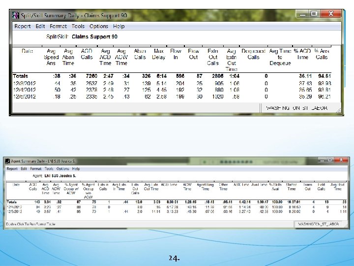Click total ACD Calls value 7250
This screenshot has height=266, width=354.
click(91, 76)
